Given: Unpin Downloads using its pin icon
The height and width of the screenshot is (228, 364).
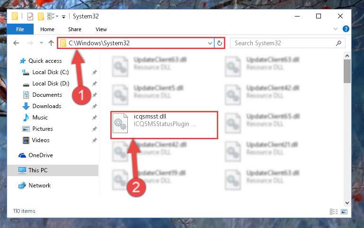Looking at the screenshot, I should (x=95, y=106).
